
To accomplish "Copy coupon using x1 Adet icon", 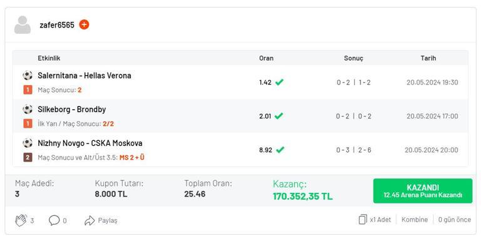I will (362, 220).
